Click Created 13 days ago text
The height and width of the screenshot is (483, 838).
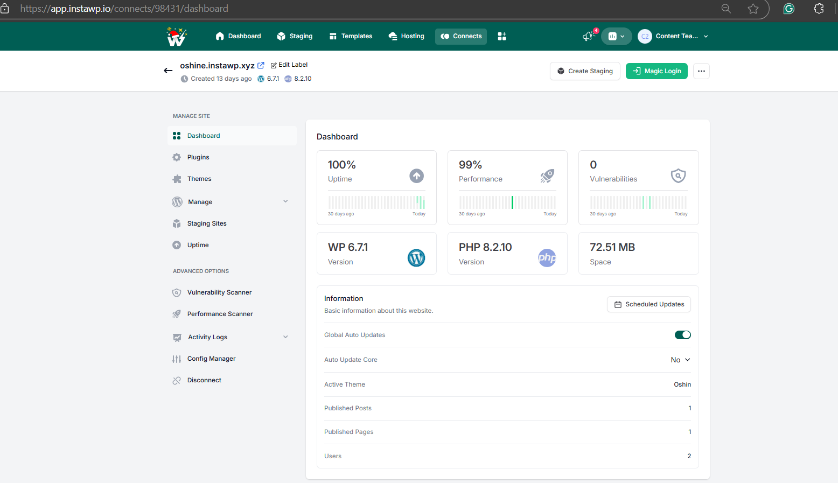point(221,79)
